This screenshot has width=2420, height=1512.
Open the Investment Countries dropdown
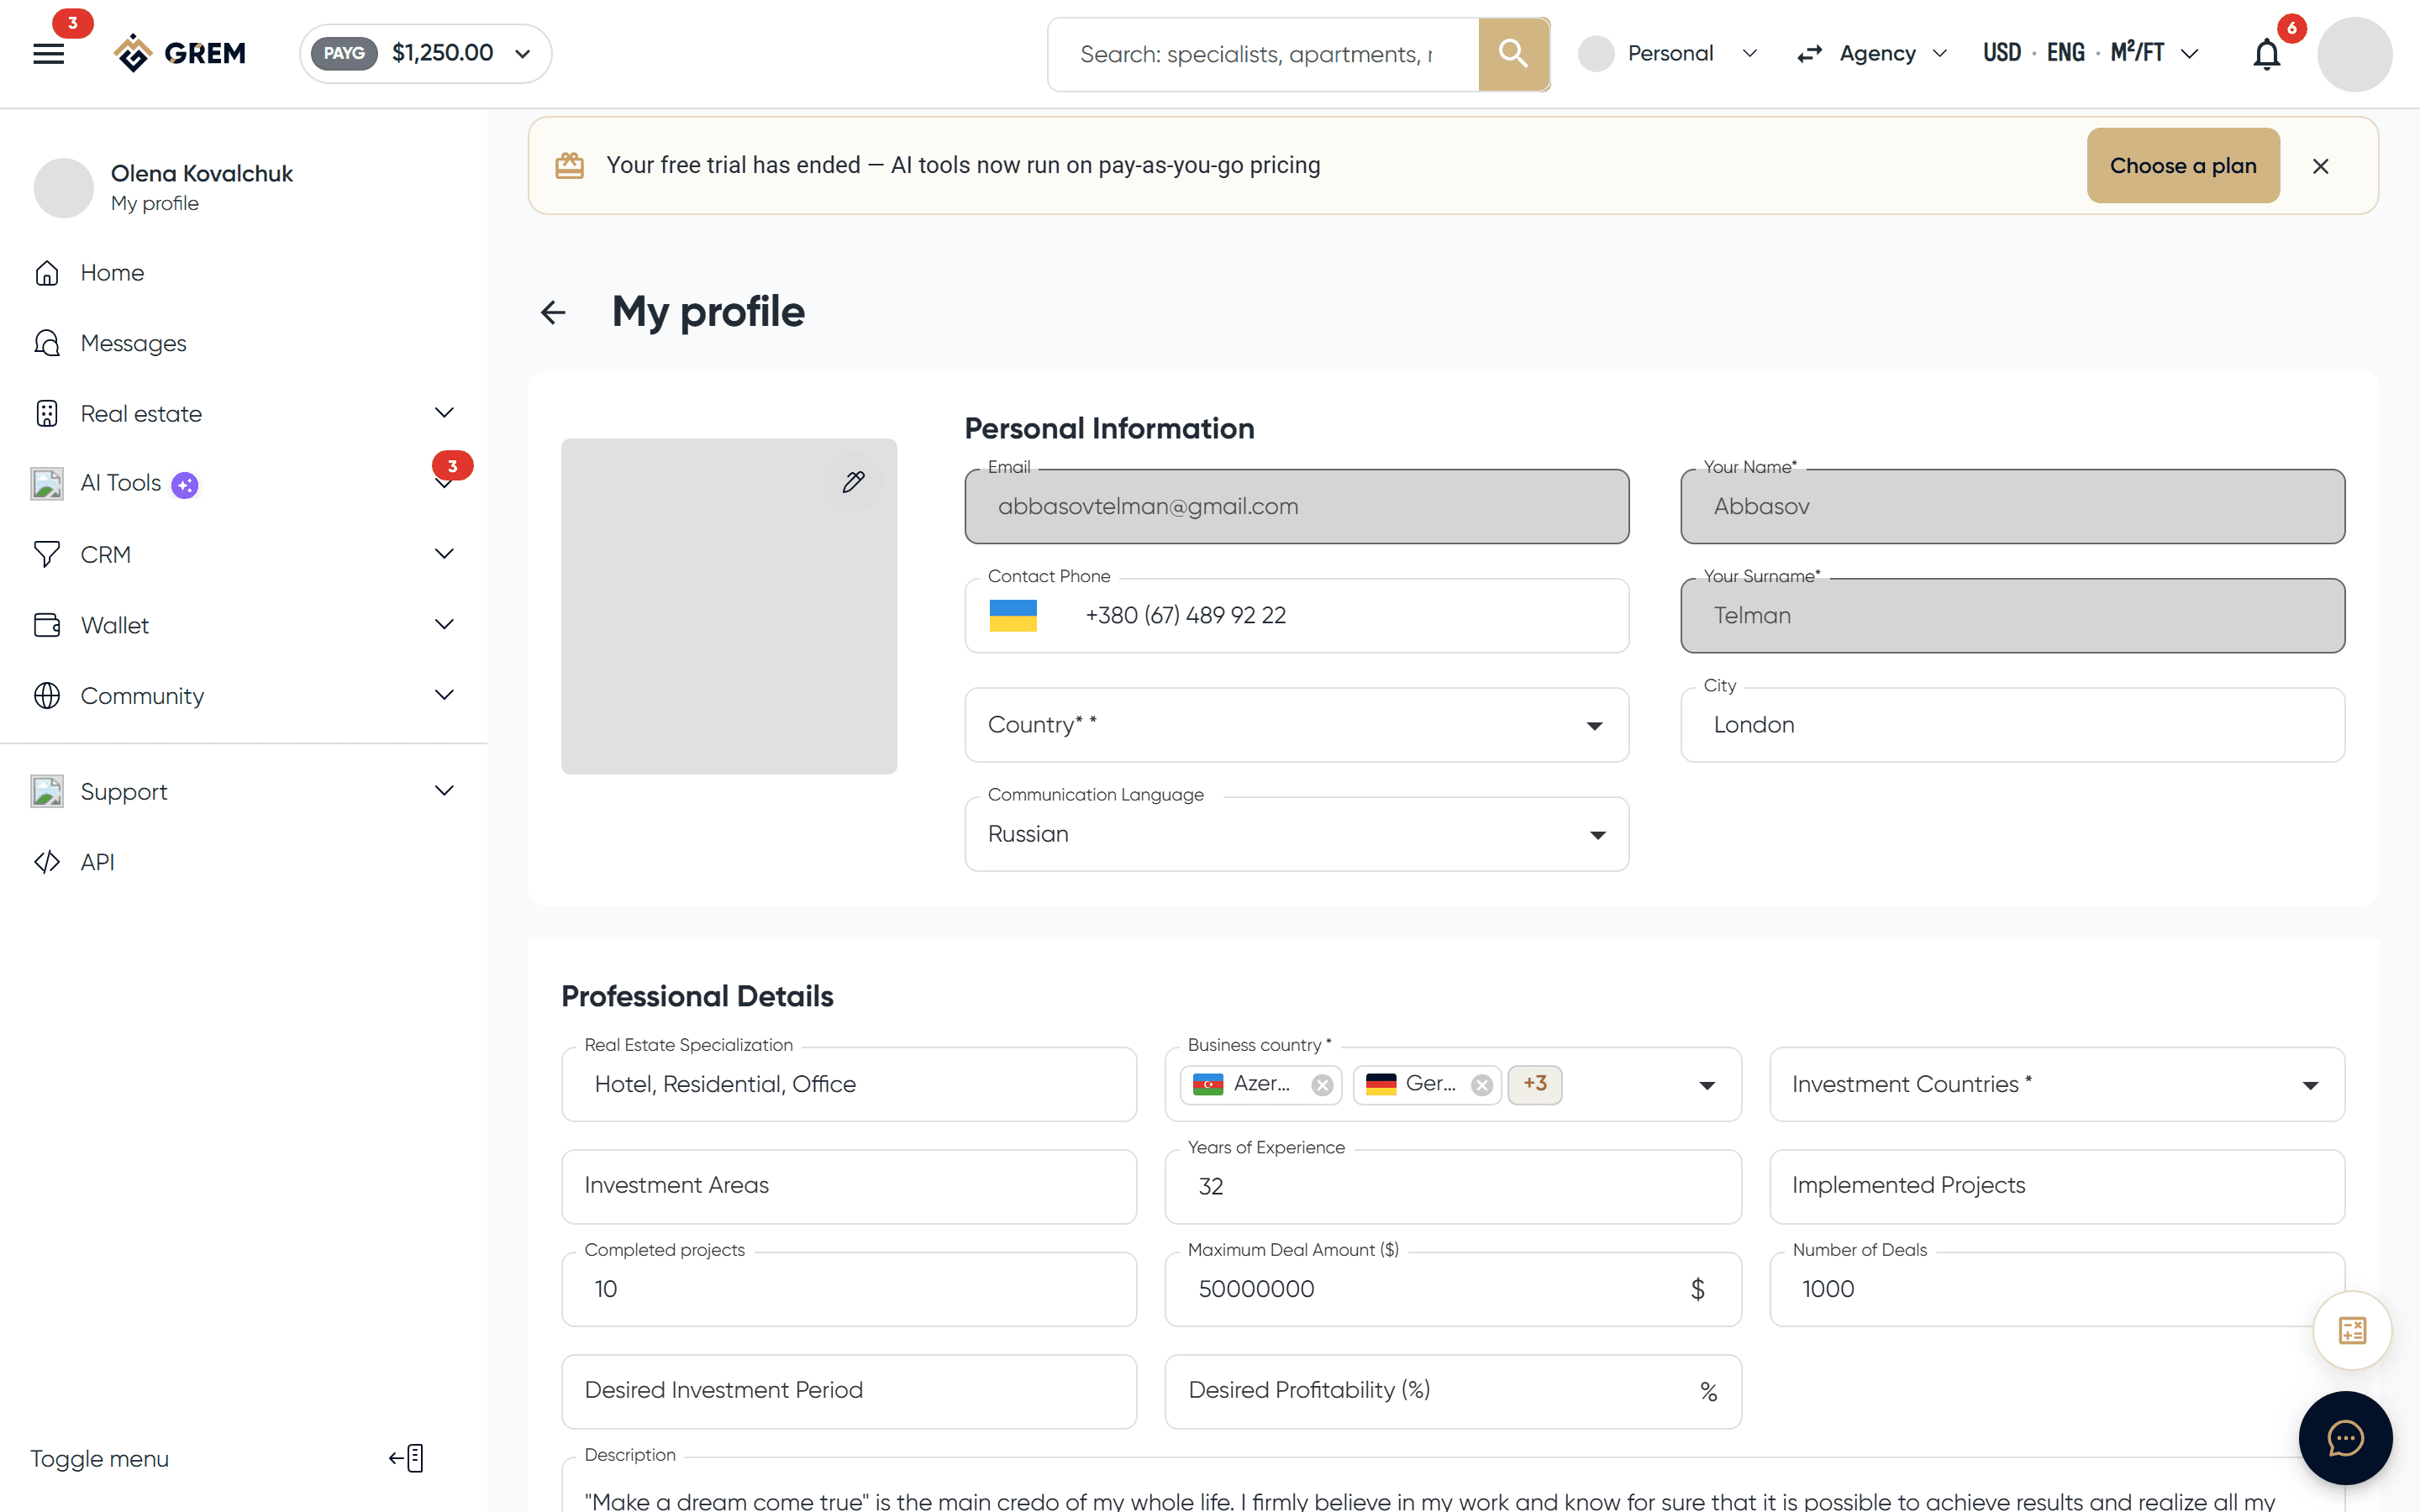click(2056, 1084)
